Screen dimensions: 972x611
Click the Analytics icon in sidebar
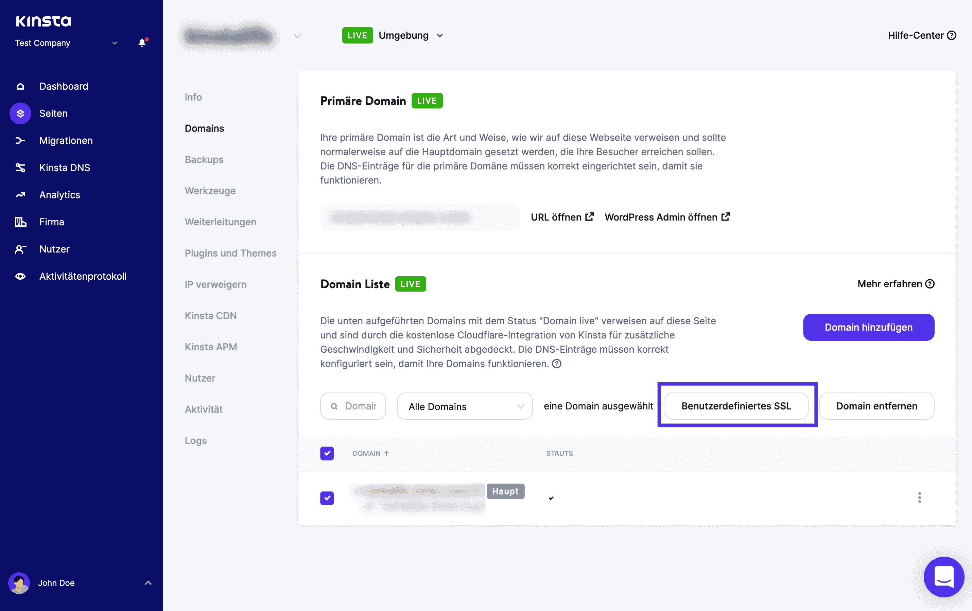tap(21, 194)
